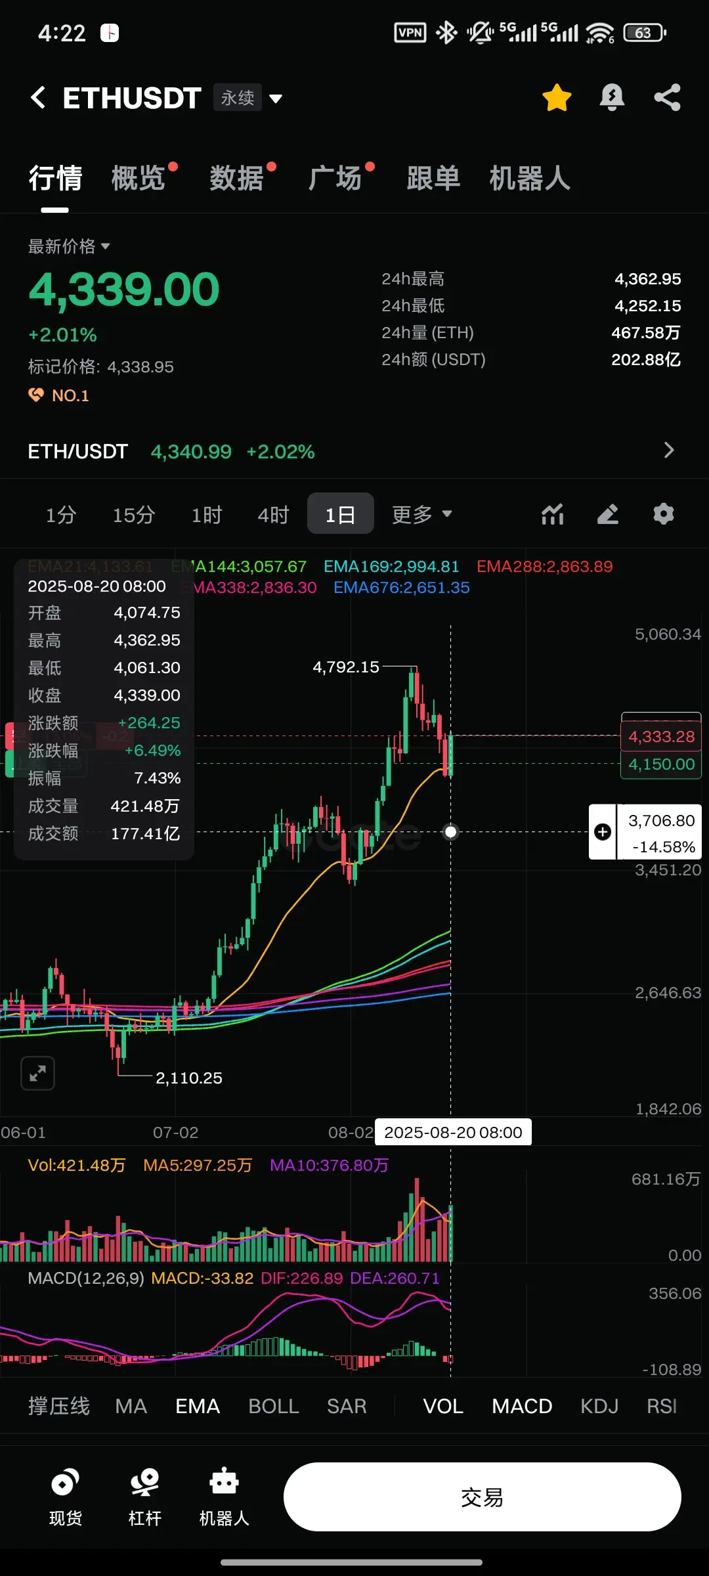Tap the plus icon beside 3,706.80

[x=603, y=832]
